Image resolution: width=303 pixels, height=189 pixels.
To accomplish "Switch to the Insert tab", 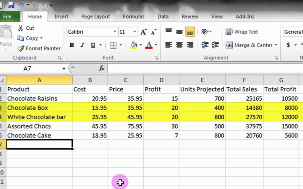I will tap(61, 17).
